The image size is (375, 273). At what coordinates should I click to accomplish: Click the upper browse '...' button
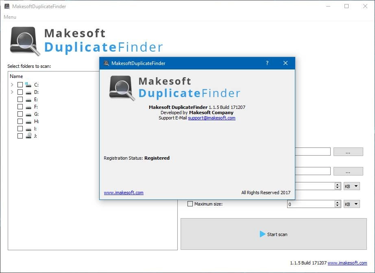[x=348, y=152]
